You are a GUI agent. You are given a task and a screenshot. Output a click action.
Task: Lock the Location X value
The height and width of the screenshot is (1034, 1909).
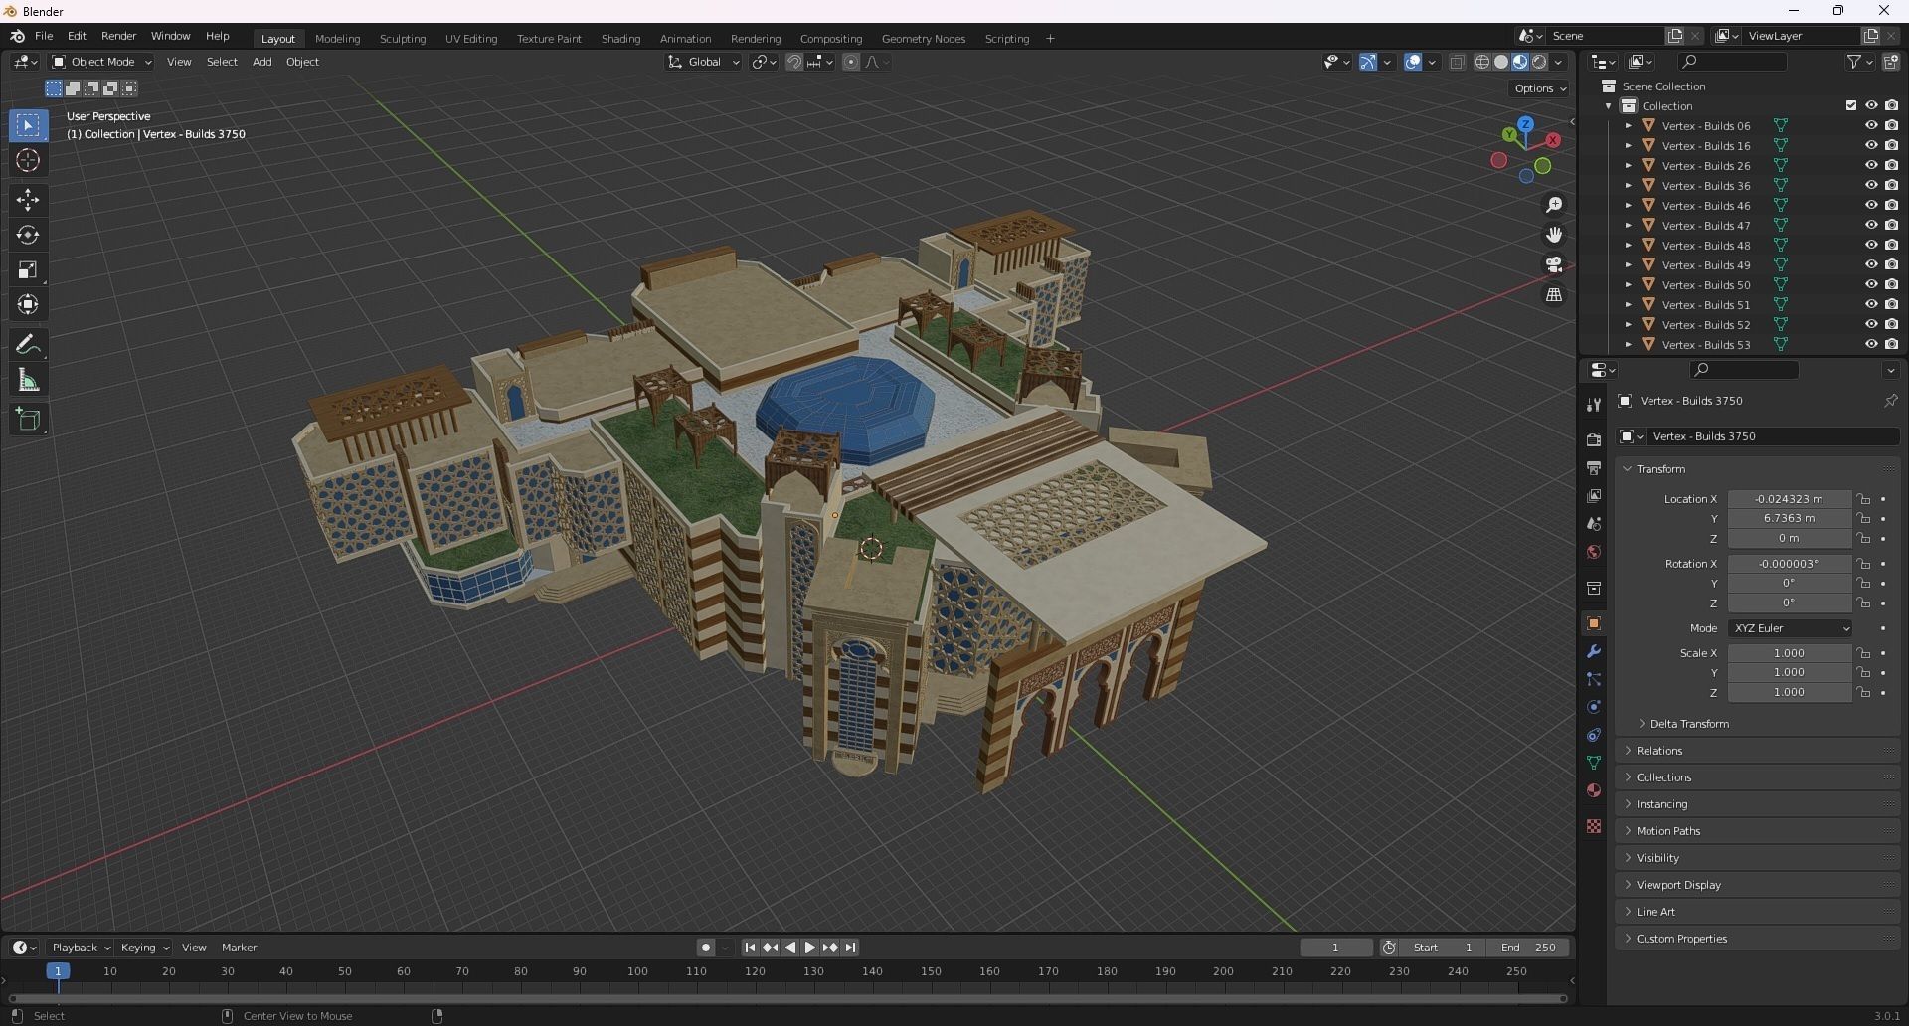(1864, 499)
